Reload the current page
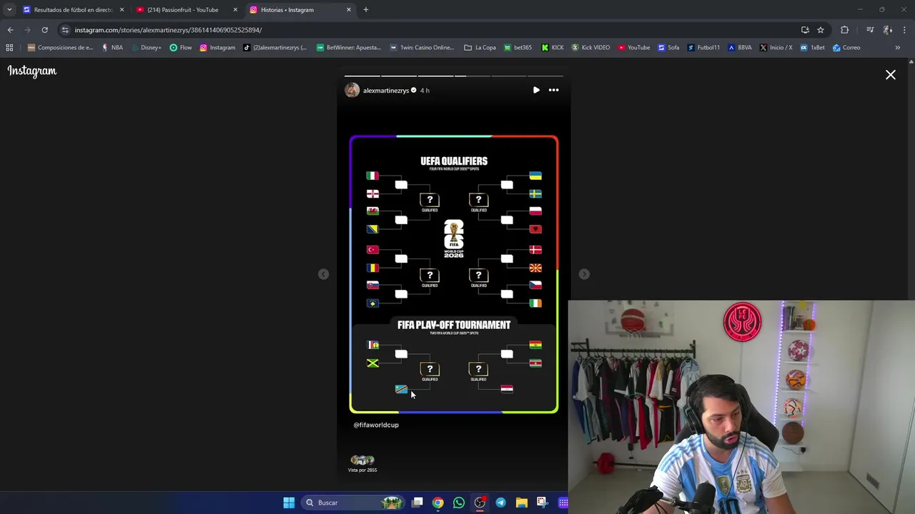 point(44,30)
